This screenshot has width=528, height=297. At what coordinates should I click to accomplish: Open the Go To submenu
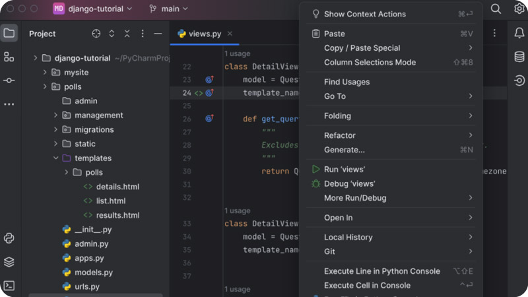391,96
